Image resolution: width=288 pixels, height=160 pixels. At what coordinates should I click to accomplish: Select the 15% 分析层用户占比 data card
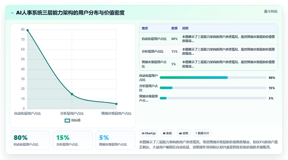[x=73, y=140]
